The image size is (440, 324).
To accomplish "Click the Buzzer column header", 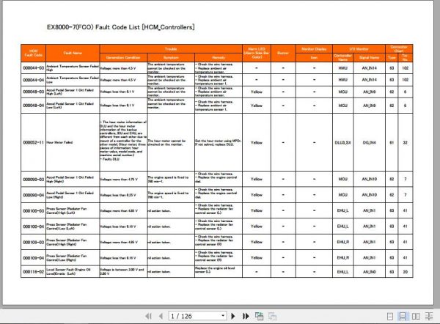I will (283, 53).
